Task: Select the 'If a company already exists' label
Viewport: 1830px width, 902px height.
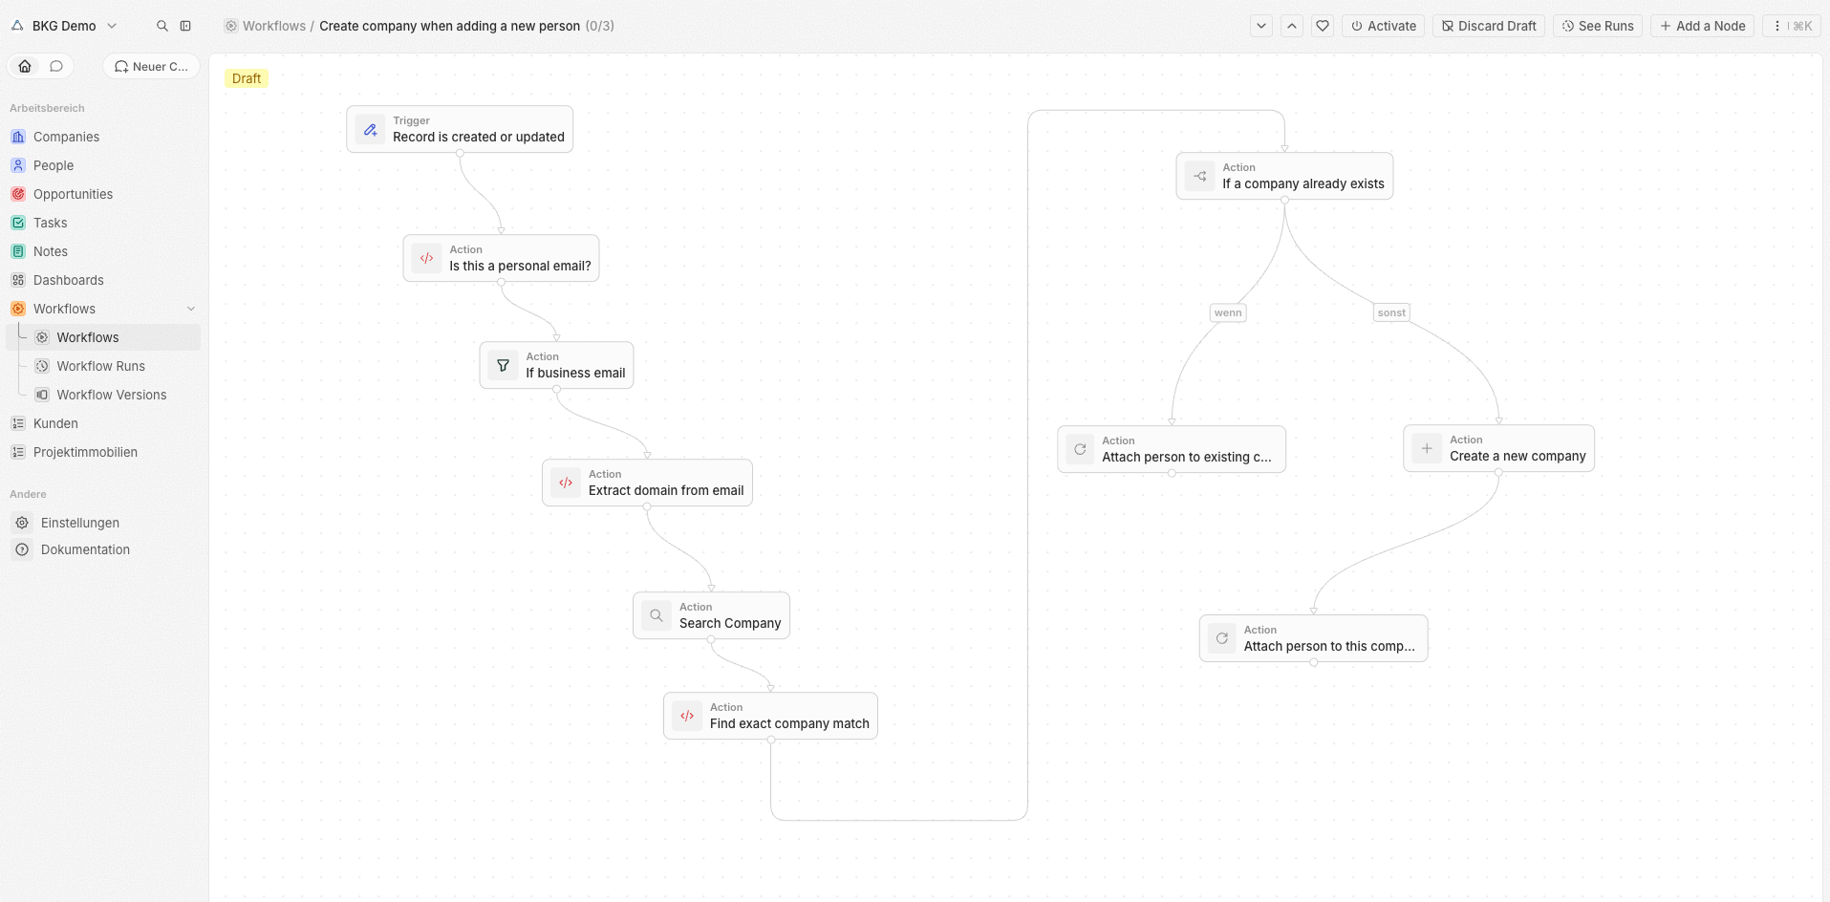Action: (1303, 183)
